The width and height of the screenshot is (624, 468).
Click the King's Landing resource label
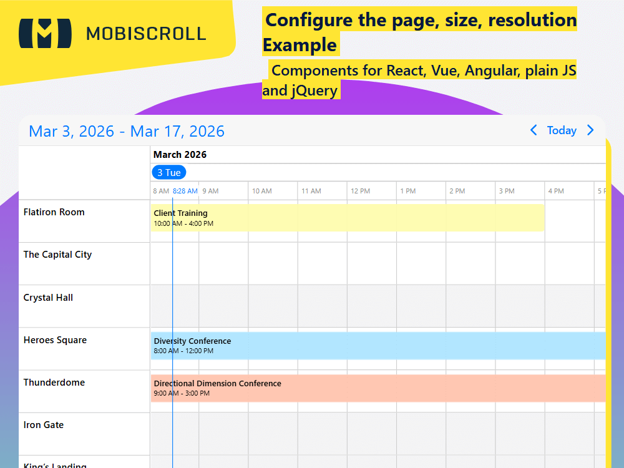pos(54,464)
